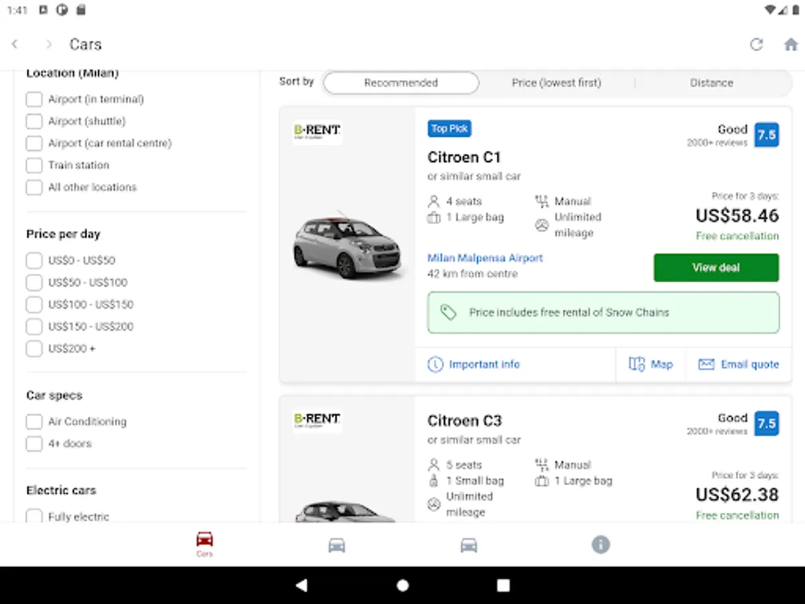Screen dimensions: 805x604
Task: Click B-RENT logo on Citroen C3 card
Action: click(317, 421)
